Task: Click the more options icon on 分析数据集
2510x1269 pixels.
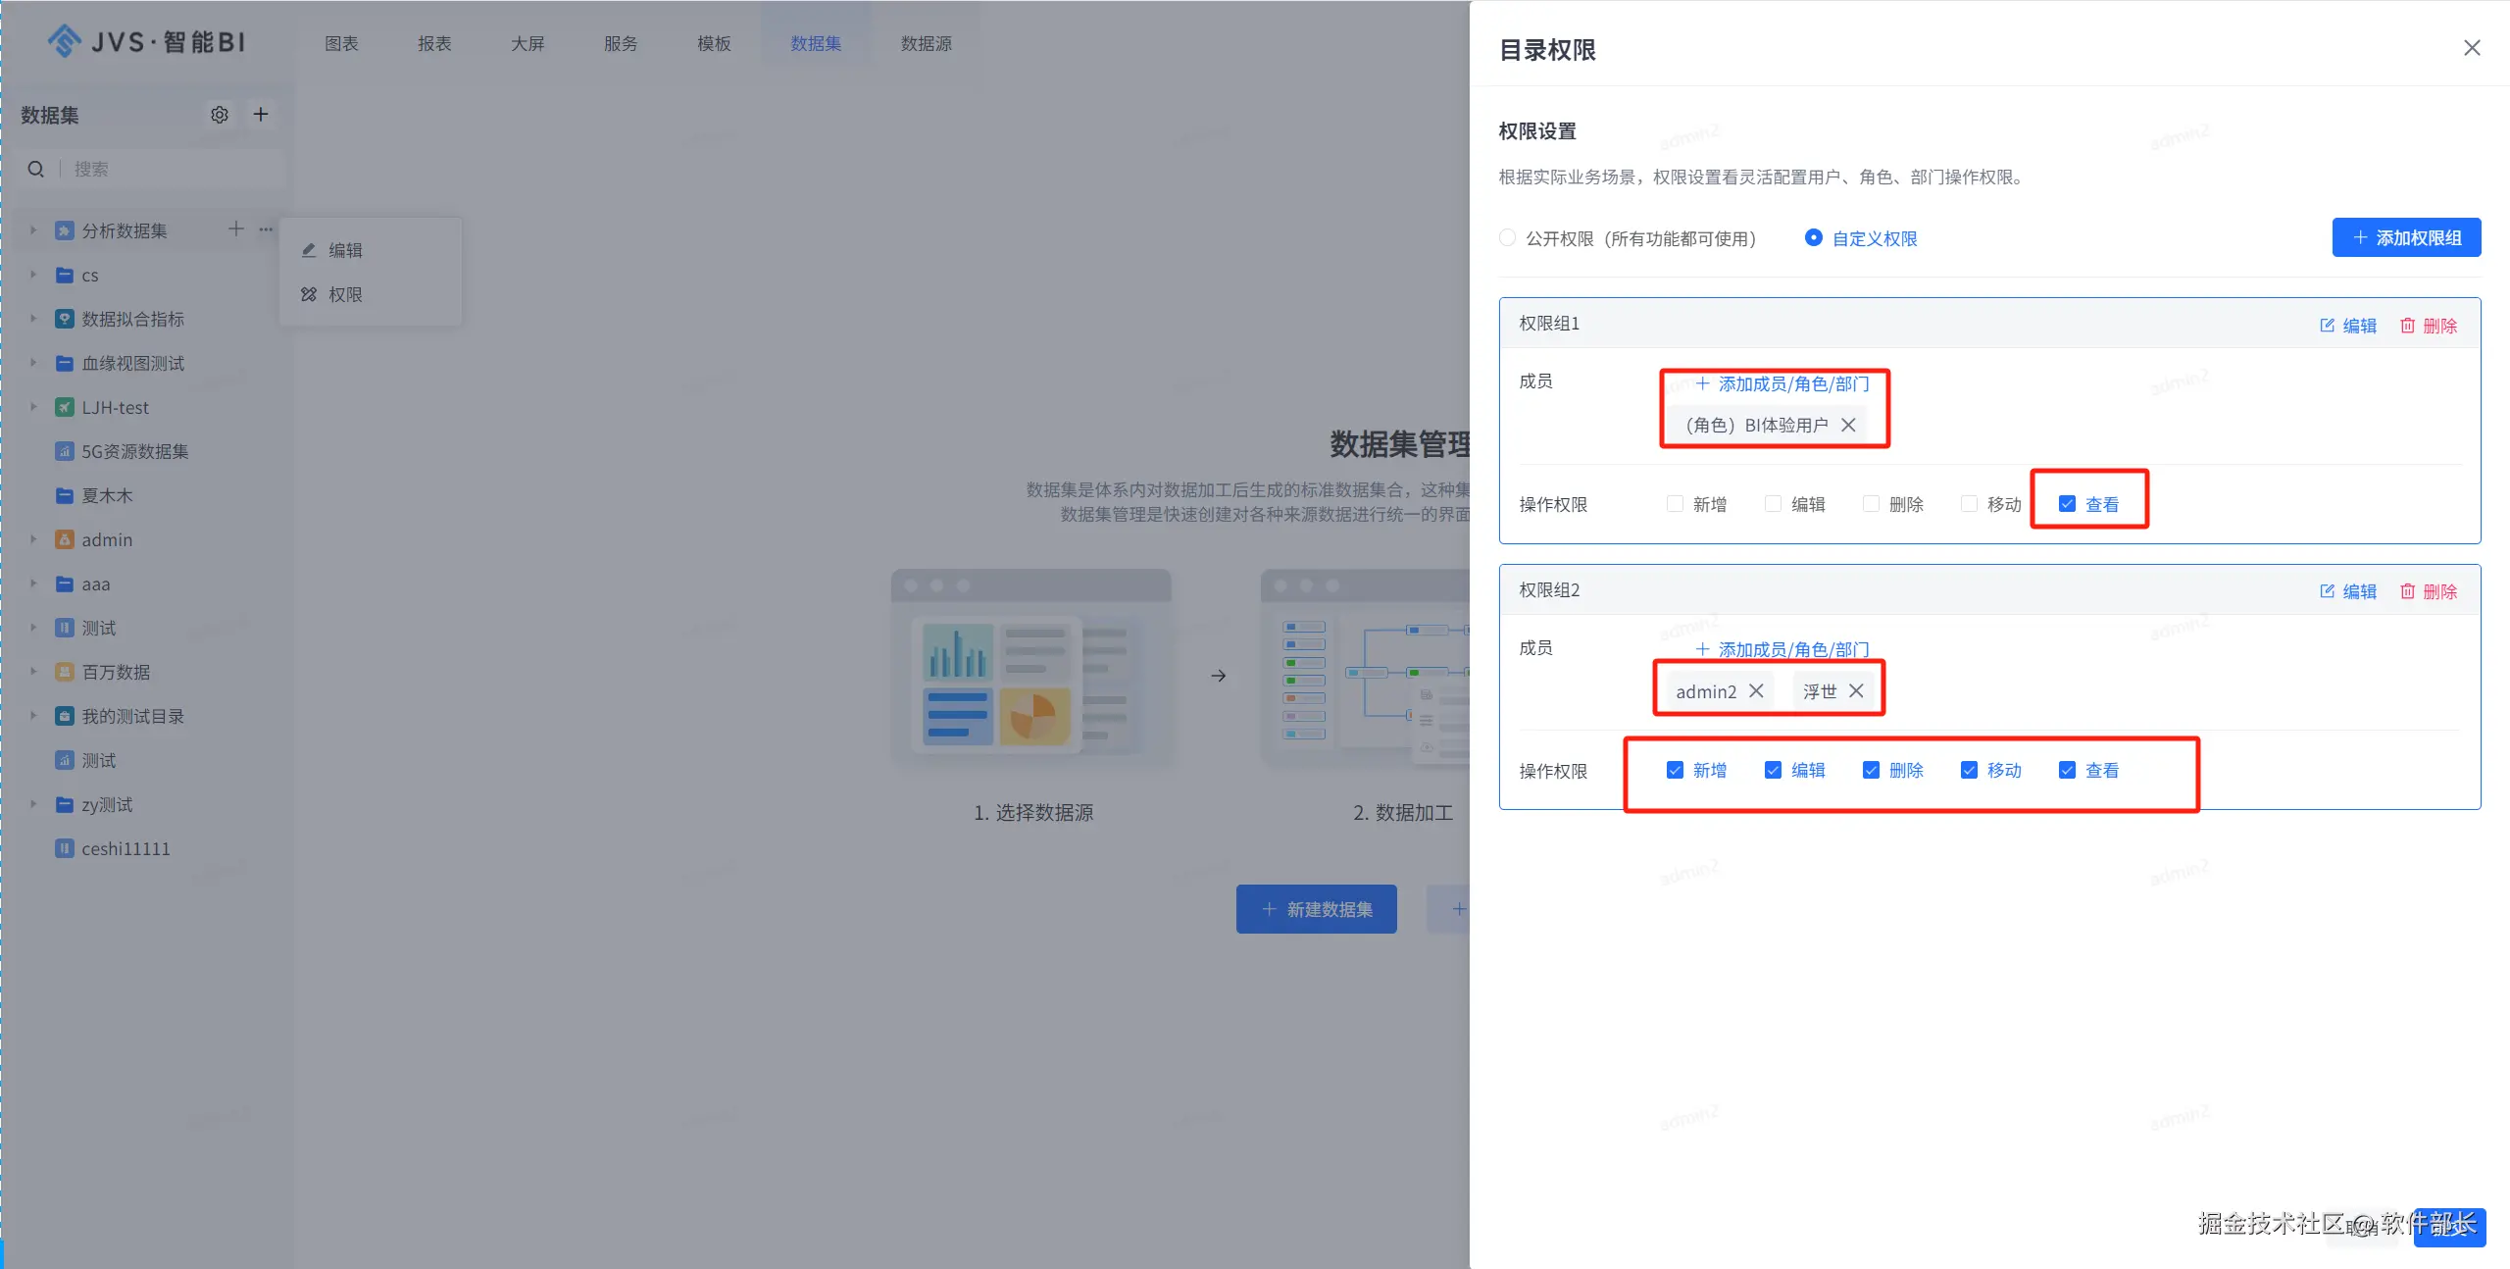Action: point(266,229)
